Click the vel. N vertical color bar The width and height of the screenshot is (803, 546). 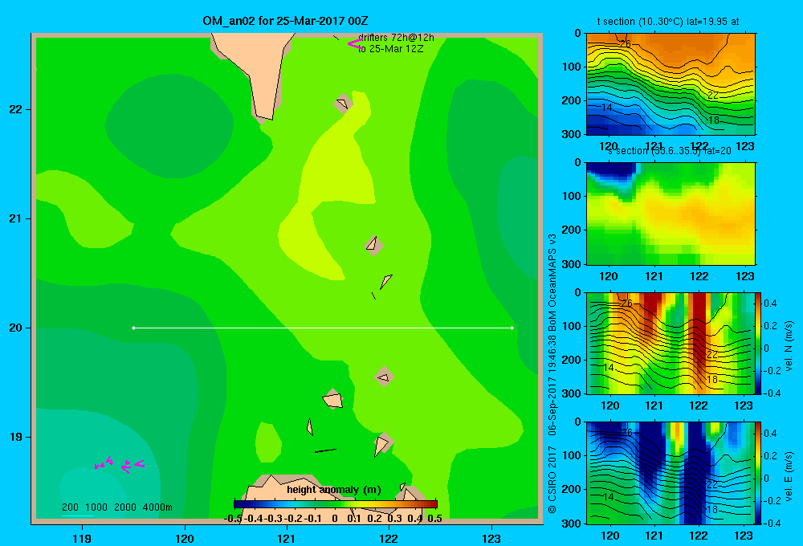[x=759, y=343]
